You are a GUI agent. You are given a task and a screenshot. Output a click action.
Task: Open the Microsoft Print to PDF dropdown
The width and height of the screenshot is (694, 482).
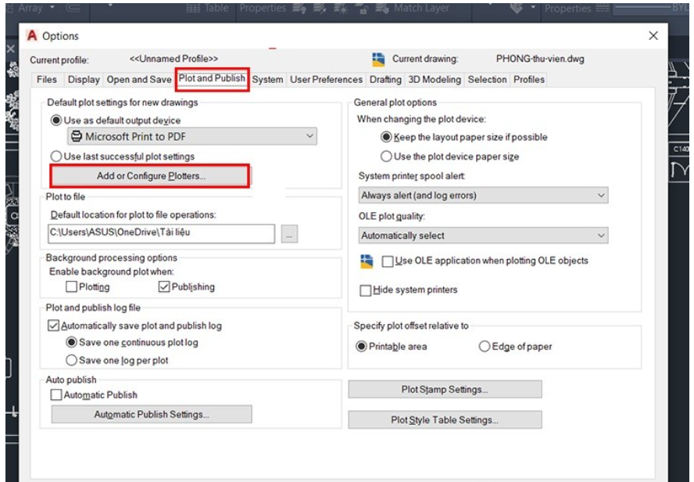point(191,137)
